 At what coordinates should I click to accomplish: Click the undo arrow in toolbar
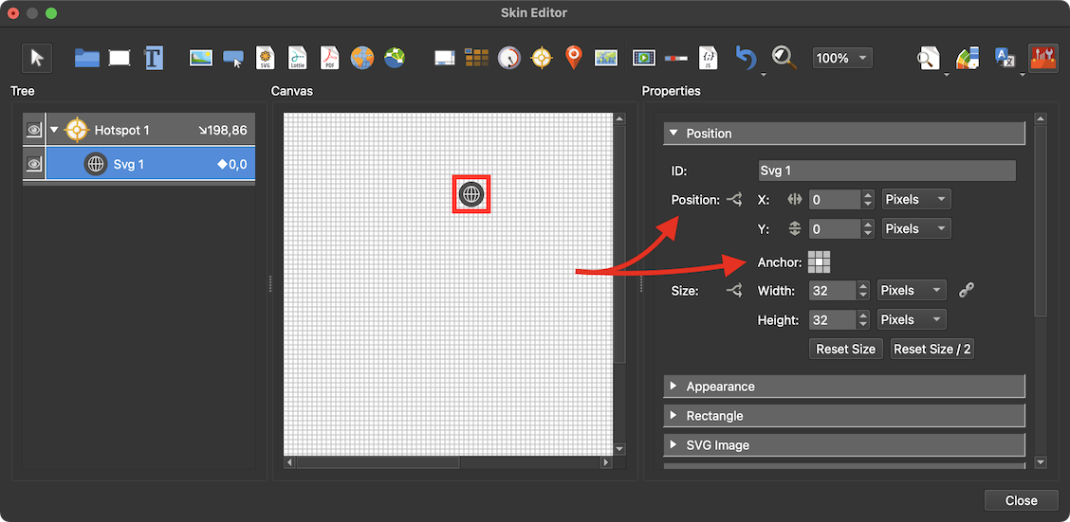(x=746, y=58)
